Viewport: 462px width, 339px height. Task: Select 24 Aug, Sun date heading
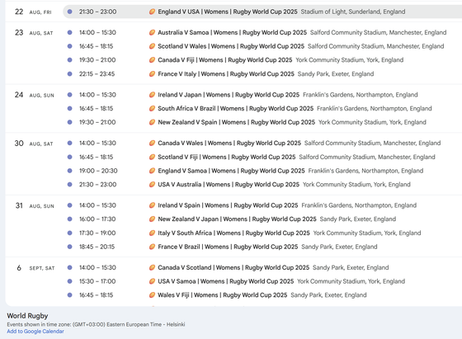34,95
